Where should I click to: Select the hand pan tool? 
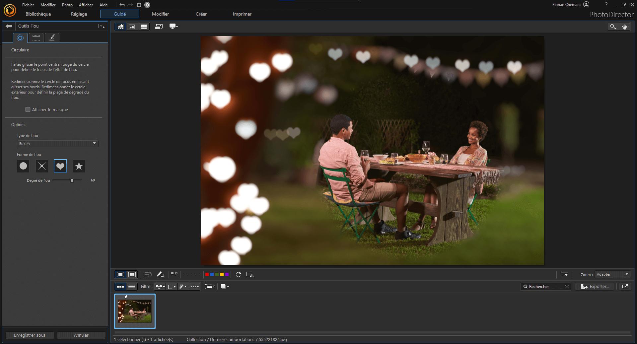(x=625, y=27)
